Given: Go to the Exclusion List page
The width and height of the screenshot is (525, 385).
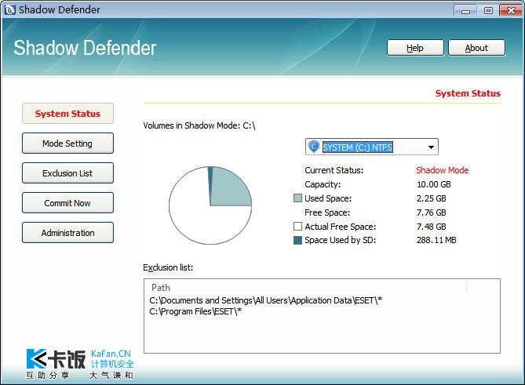Looking at the screenshot, I should pos(67,173).
